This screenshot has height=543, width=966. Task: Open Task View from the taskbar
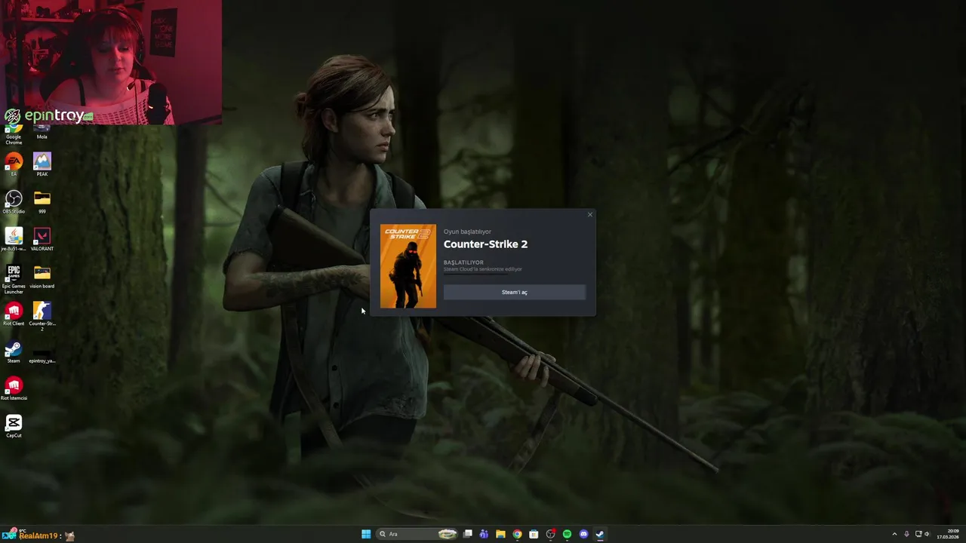click(x=468, y=534)
